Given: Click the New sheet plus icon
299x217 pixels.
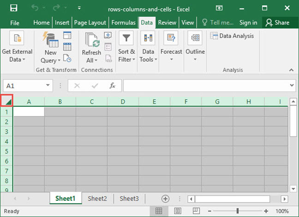Looking at the screenshot, I should (x=165, y=199).
